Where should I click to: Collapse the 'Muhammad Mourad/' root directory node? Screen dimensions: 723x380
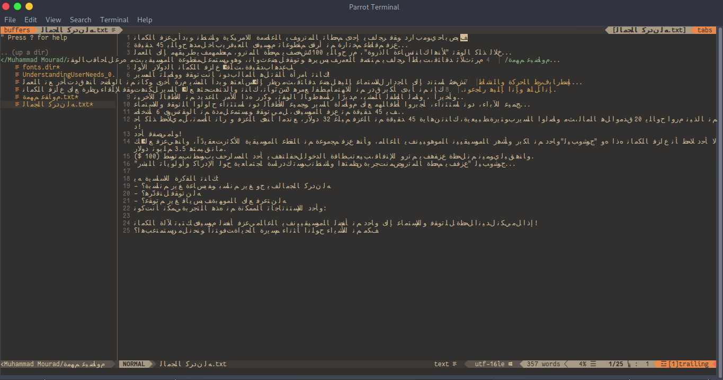coord(35,60)
